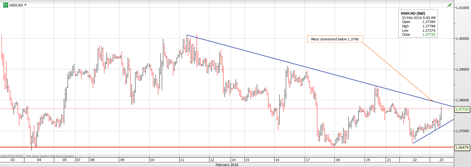Click the 'February 2016' month label
This screenshot has width=471, height=167.
pyautogui.click(x=227, y=165)
